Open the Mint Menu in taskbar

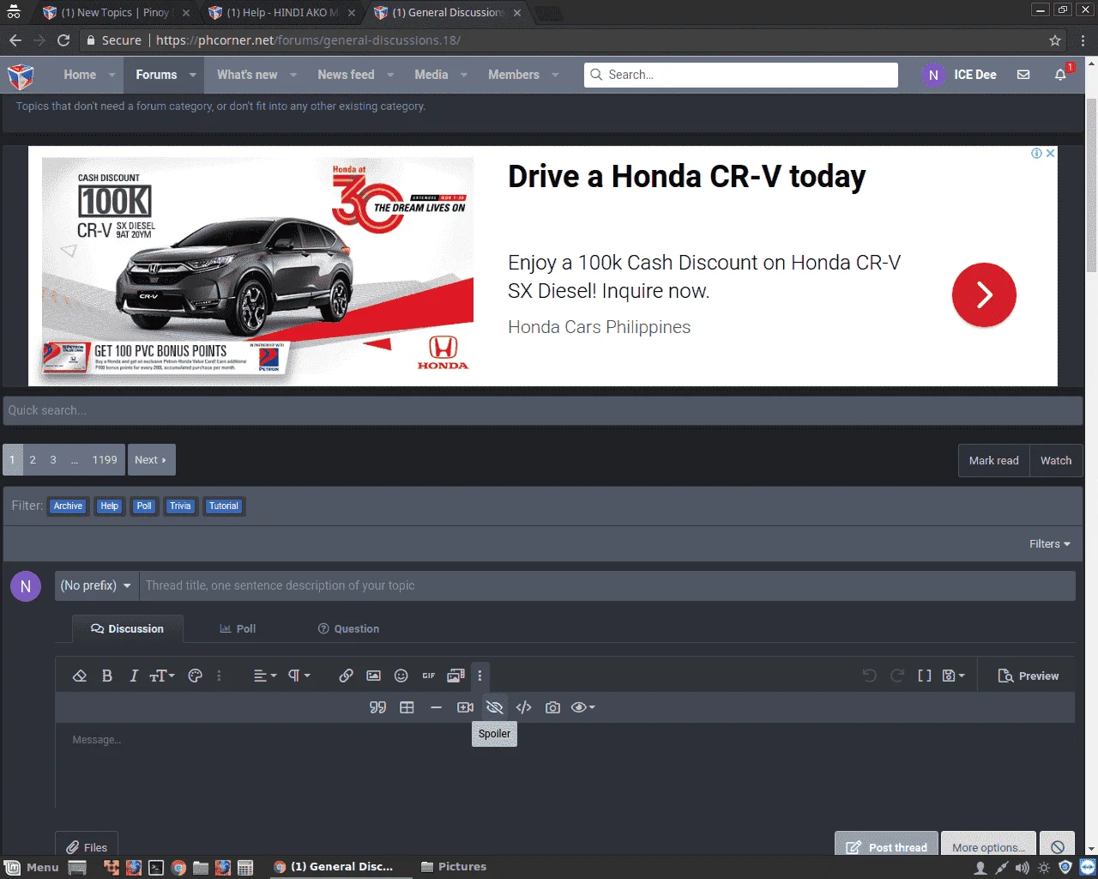pyautogui.click(x=33, y=867)
